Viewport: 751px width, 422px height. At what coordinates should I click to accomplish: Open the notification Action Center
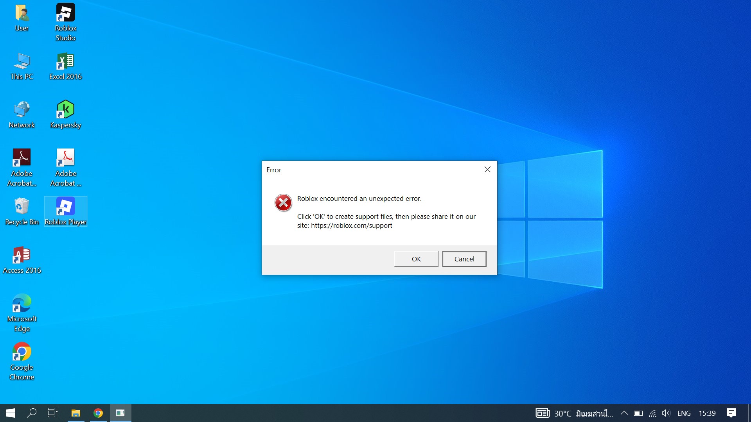tap(731, 413)
